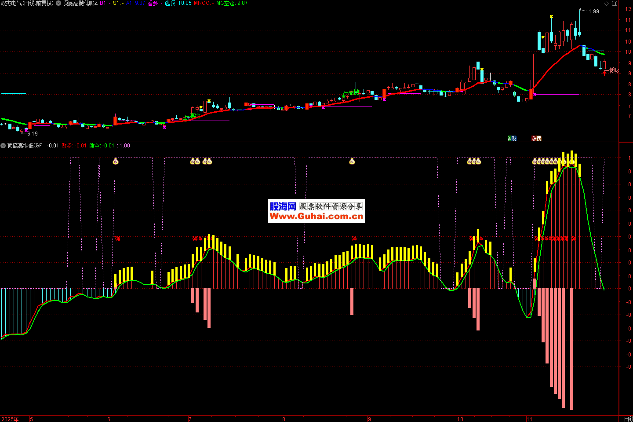Open the Www.Guhai.com.cn watermark link
The height and width of the screenshot is (422, 633).
316,216
